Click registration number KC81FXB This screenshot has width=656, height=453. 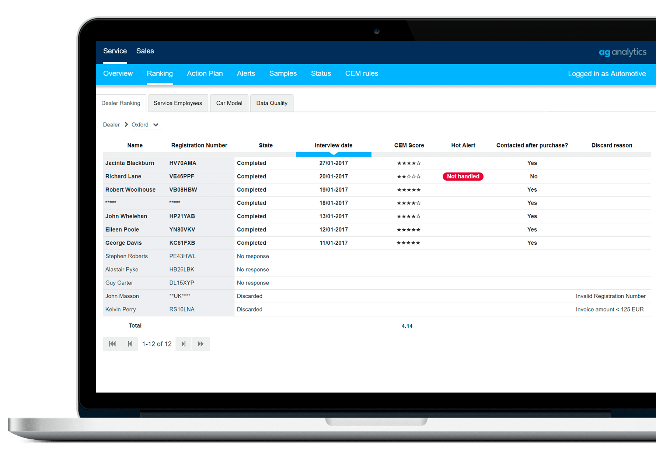(x=182, y=243)
